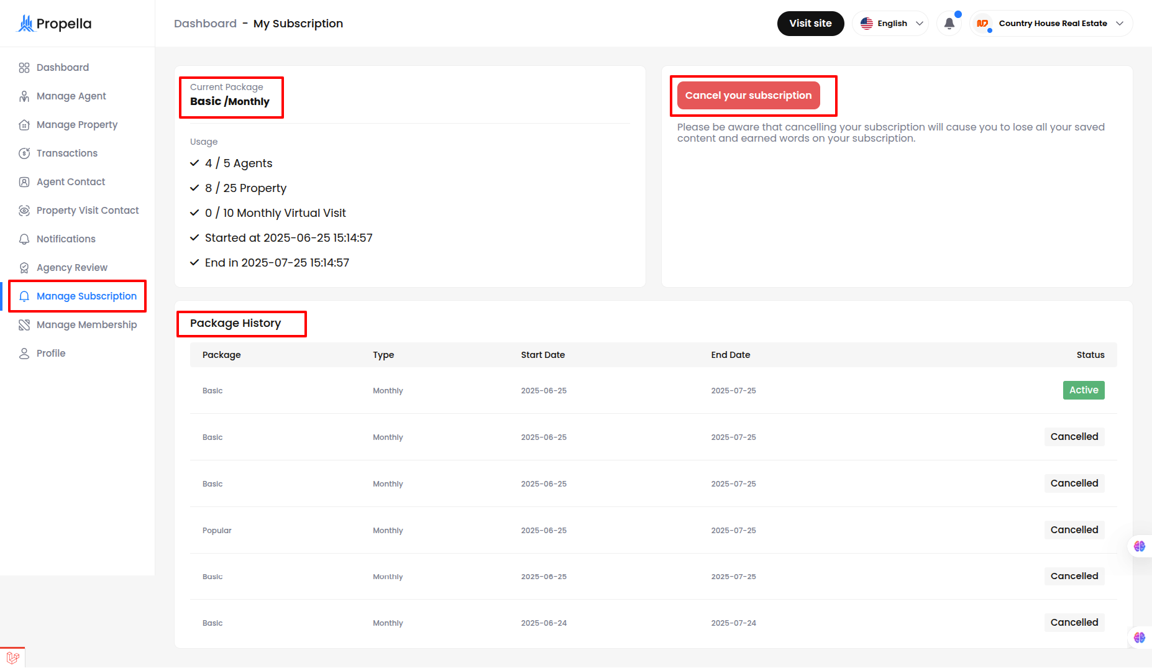Screen dimensions: 1152x668
Task: Click the upper brain assistant floating icon
Action: 1140,546
